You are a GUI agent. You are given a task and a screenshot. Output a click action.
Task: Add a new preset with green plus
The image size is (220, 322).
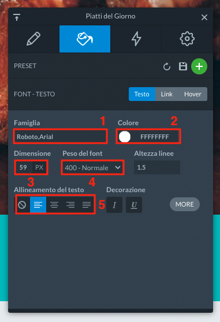coord(199,66)
